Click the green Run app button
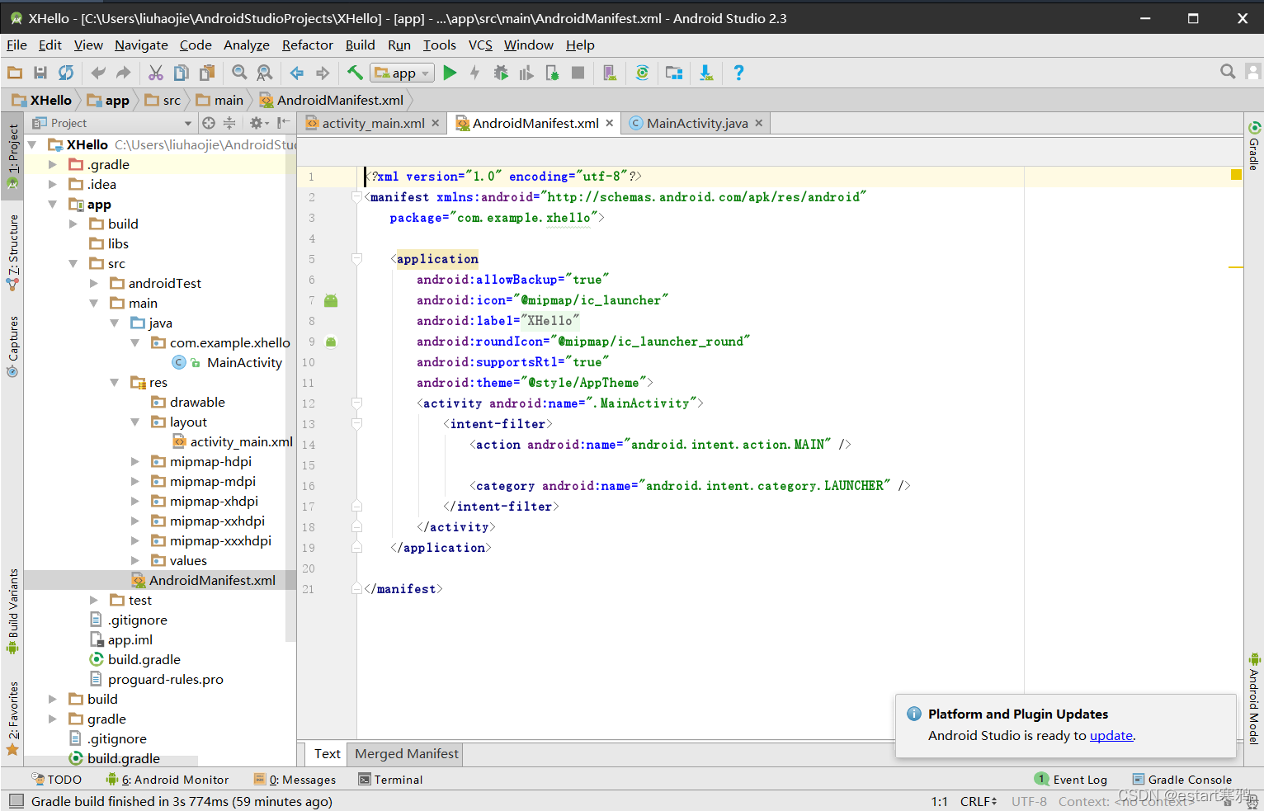The image size is (1264, 811). (450, 73)
